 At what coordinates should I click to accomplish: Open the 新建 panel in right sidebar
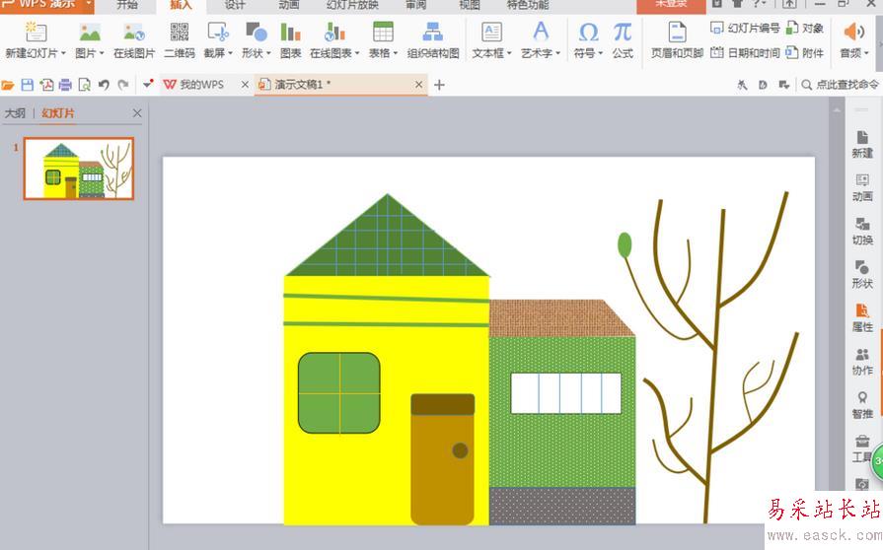click(x=862, y=145)
